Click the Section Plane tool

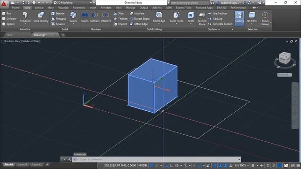point(202,19)
